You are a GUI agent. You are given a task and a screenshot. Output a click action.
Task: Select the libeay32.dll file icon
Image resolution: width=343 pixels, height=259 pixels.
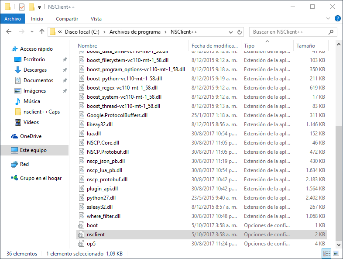82,124
